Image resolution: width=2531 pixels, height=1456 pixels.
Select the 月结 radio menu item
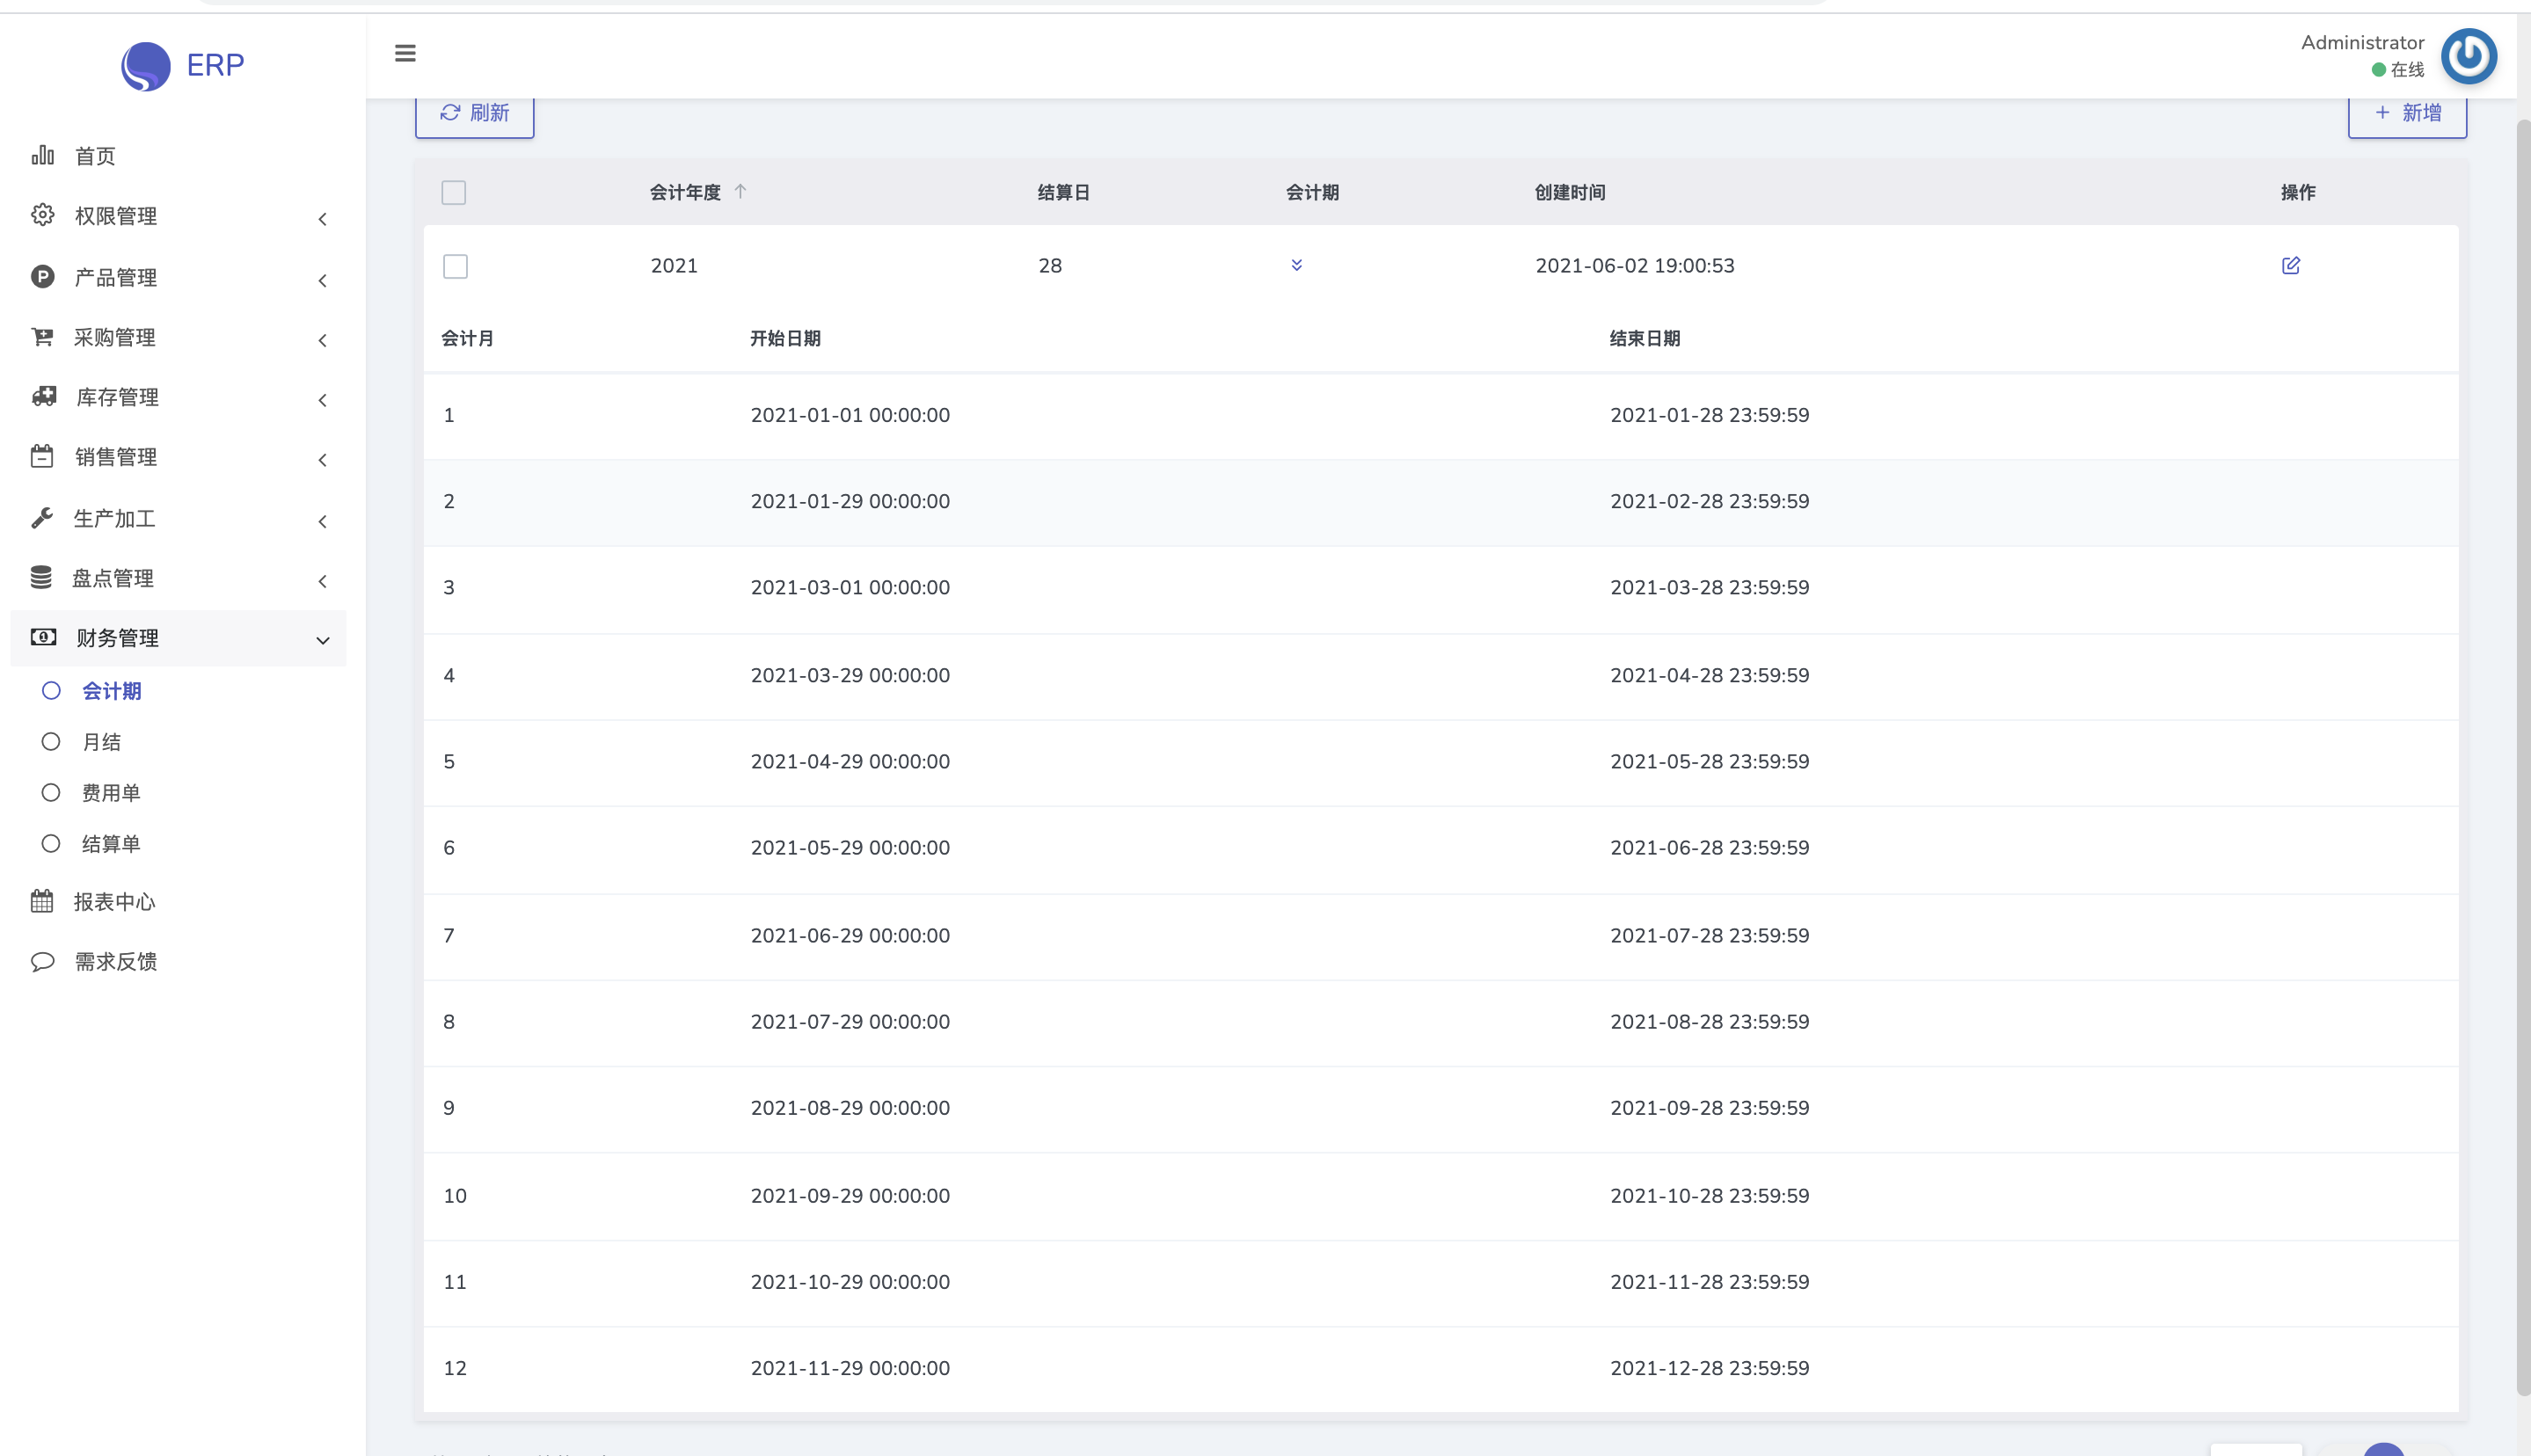(x=100, y=742)
